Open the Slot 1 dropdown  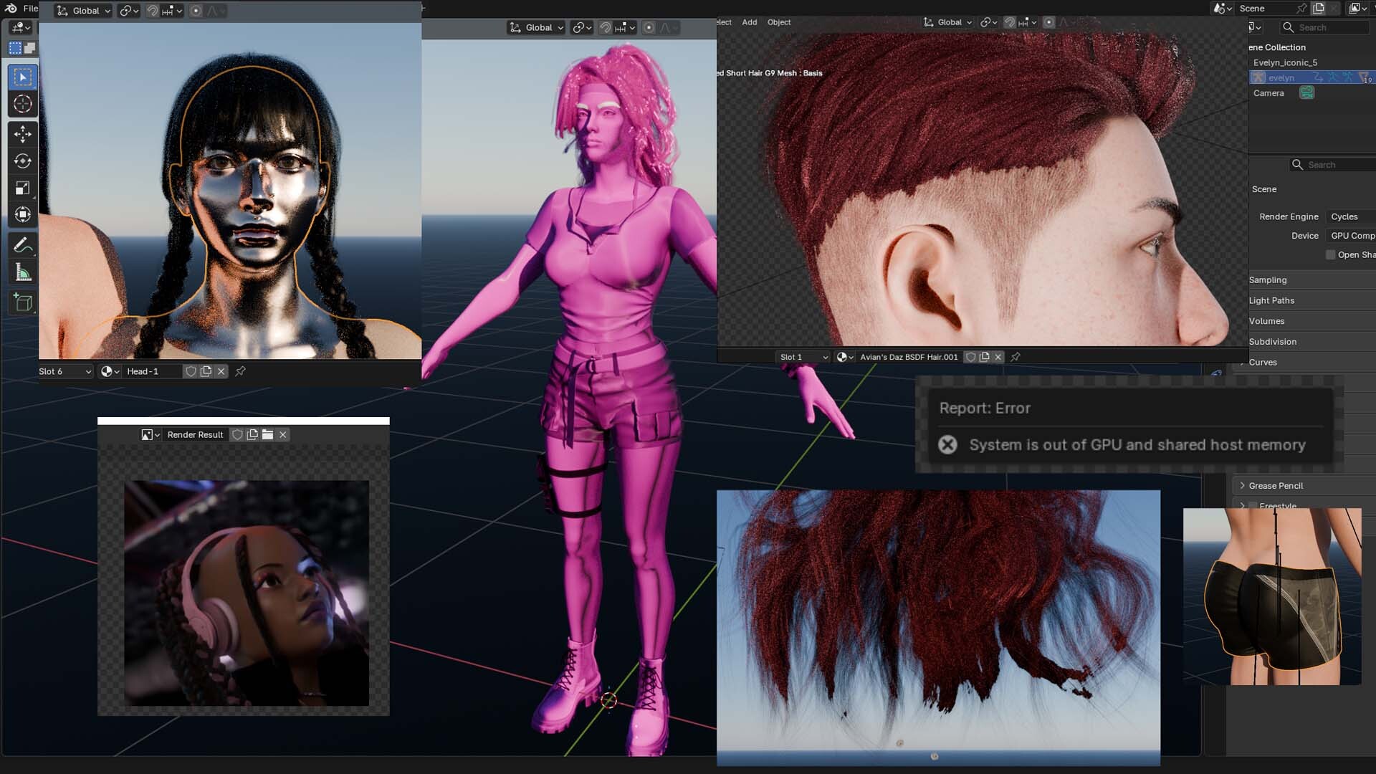tap(803, 357)
